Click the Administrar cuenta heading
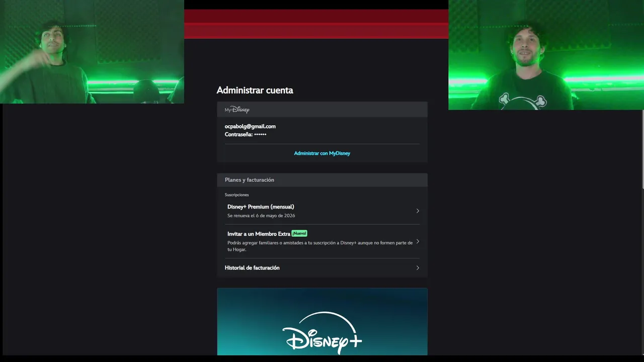 [x=255, y=90]
